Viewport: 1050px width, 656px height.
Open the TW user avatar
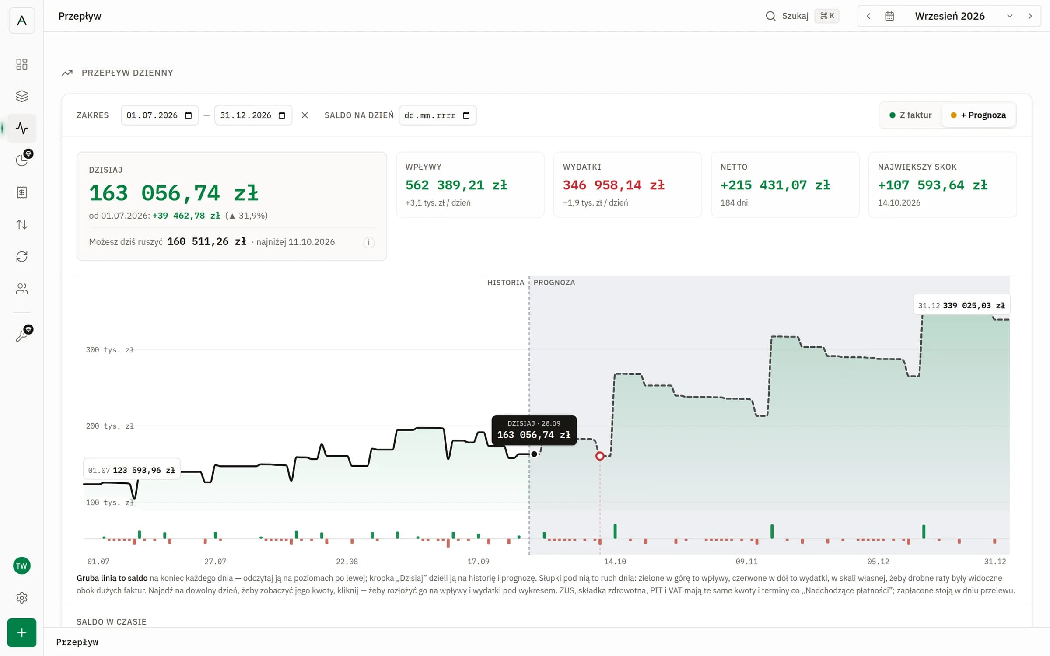21,566
